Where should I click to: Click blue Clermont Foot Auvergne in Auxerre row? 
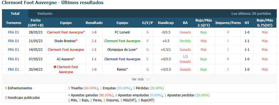[122, 59]
